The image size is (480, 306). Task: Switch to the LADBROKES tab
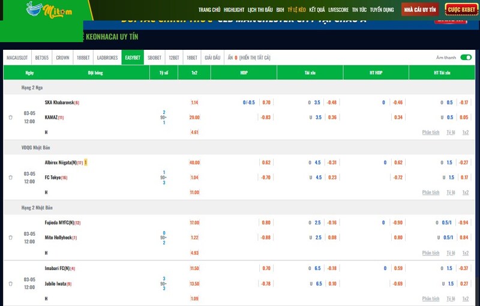(107, 58)
